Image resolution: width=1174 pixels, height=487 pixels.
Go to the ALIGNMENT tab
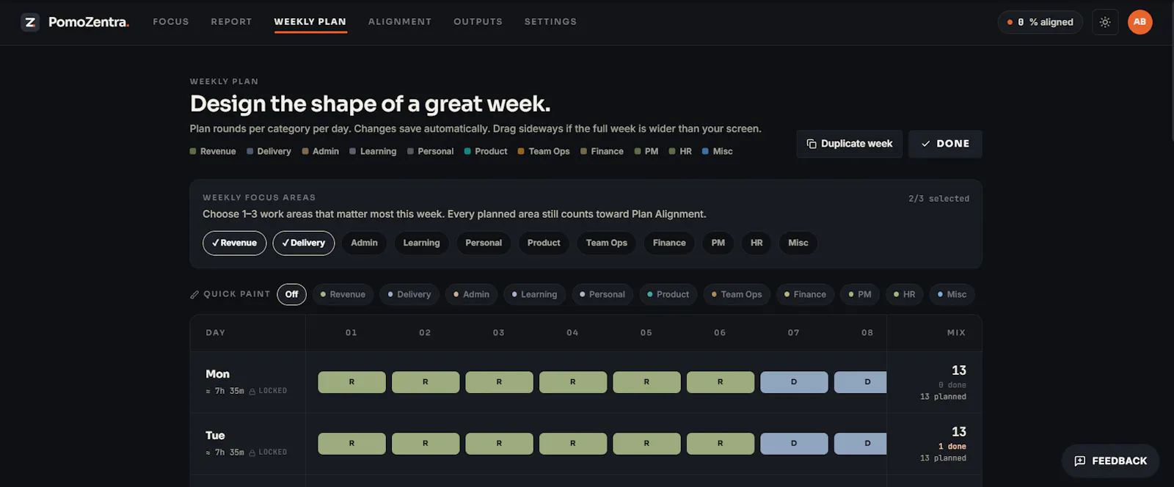coord(400,22)
